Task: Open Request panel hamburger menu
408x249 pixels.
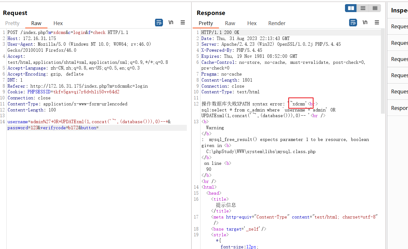Action: 183,23
